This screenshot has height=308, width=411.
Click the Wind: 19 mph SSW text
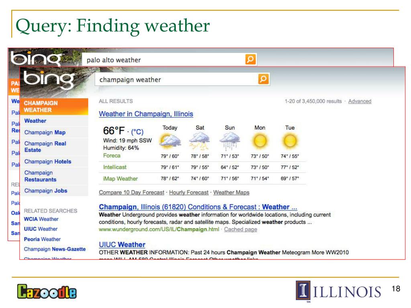[127, 140]
